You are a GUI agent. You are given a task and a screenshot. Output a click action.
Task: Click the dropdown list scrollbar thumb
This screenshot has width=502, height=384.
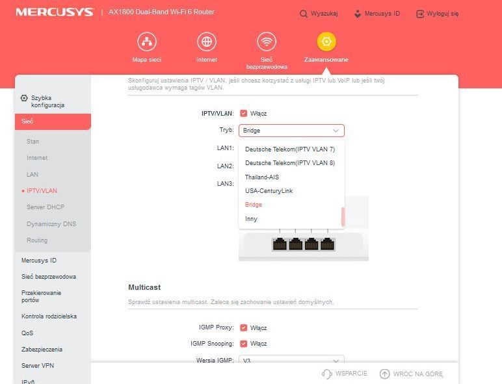[x=343, y=216]
